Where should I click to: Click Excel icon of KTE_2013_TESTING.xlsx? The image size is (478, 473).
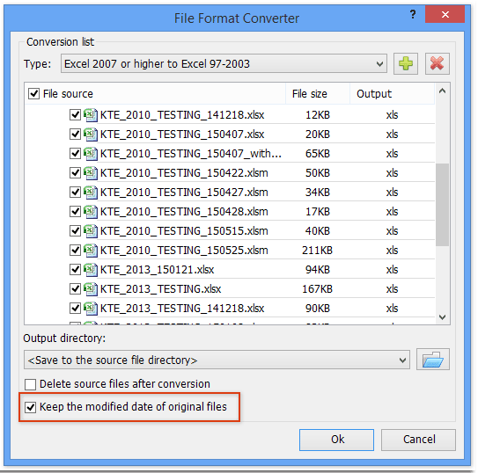pyautogui.click(x=91, y=289)
